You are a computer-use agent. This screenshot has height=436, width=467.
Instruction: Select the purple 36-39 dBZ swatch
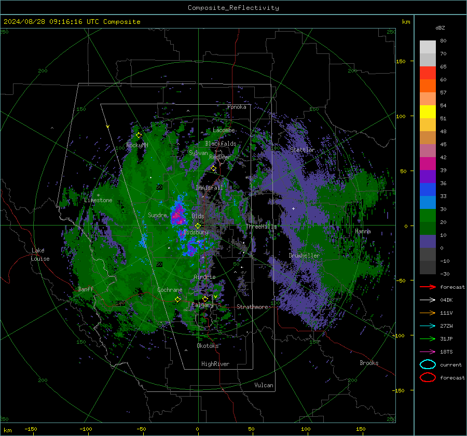pyautogui.click(x=428, y=177)
